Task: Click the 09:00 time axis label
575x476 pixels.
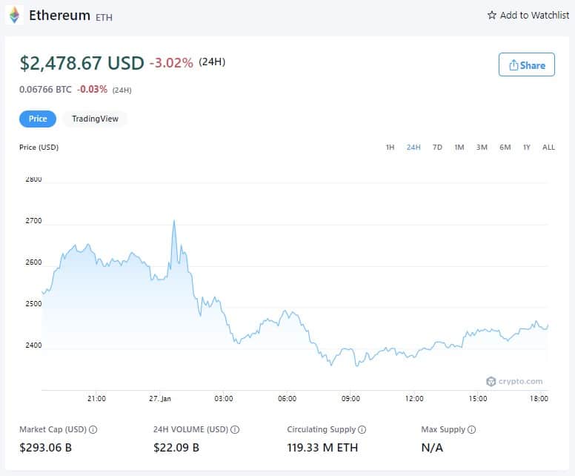Action: click(350, 399)
